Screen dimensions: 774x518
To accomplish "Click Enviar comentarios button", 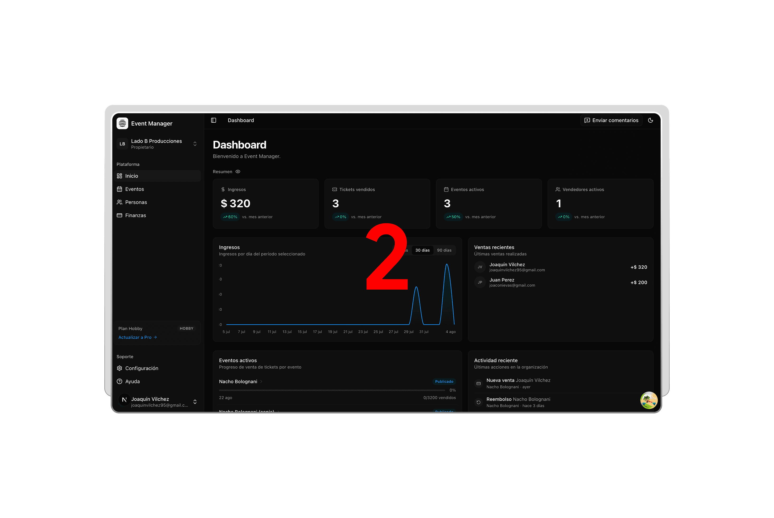I will coord(611,120).
